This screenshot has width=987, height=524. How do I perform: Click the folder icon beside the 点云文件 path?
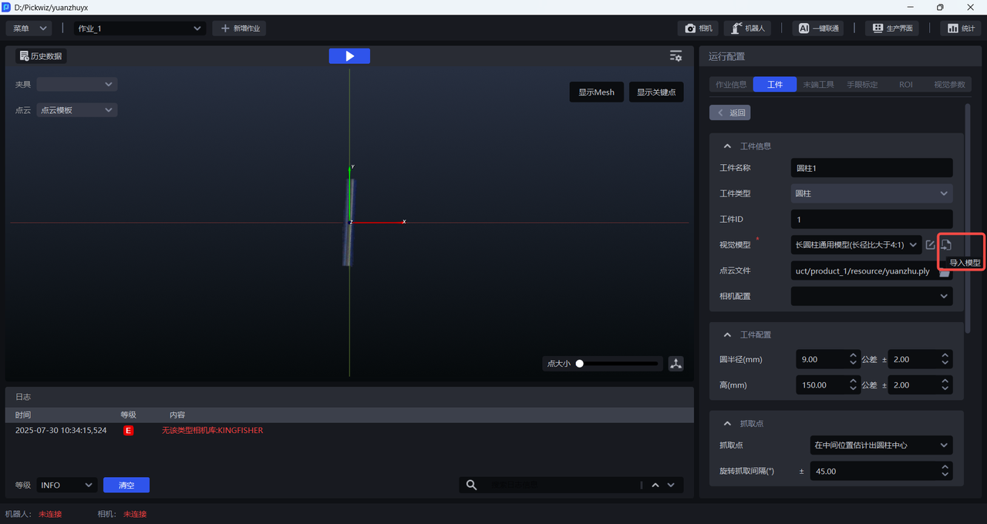pyautogui.click(x=945, y=273)
